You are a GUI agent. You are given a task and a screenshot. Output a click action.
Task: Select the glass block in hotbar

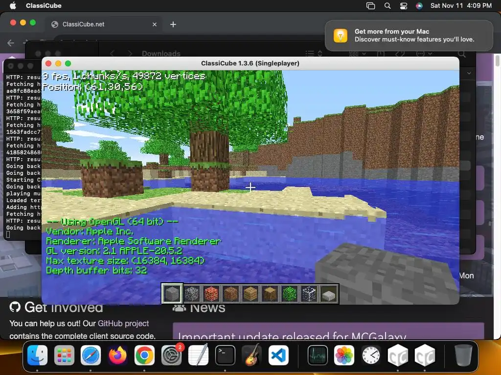coord(309,293)
